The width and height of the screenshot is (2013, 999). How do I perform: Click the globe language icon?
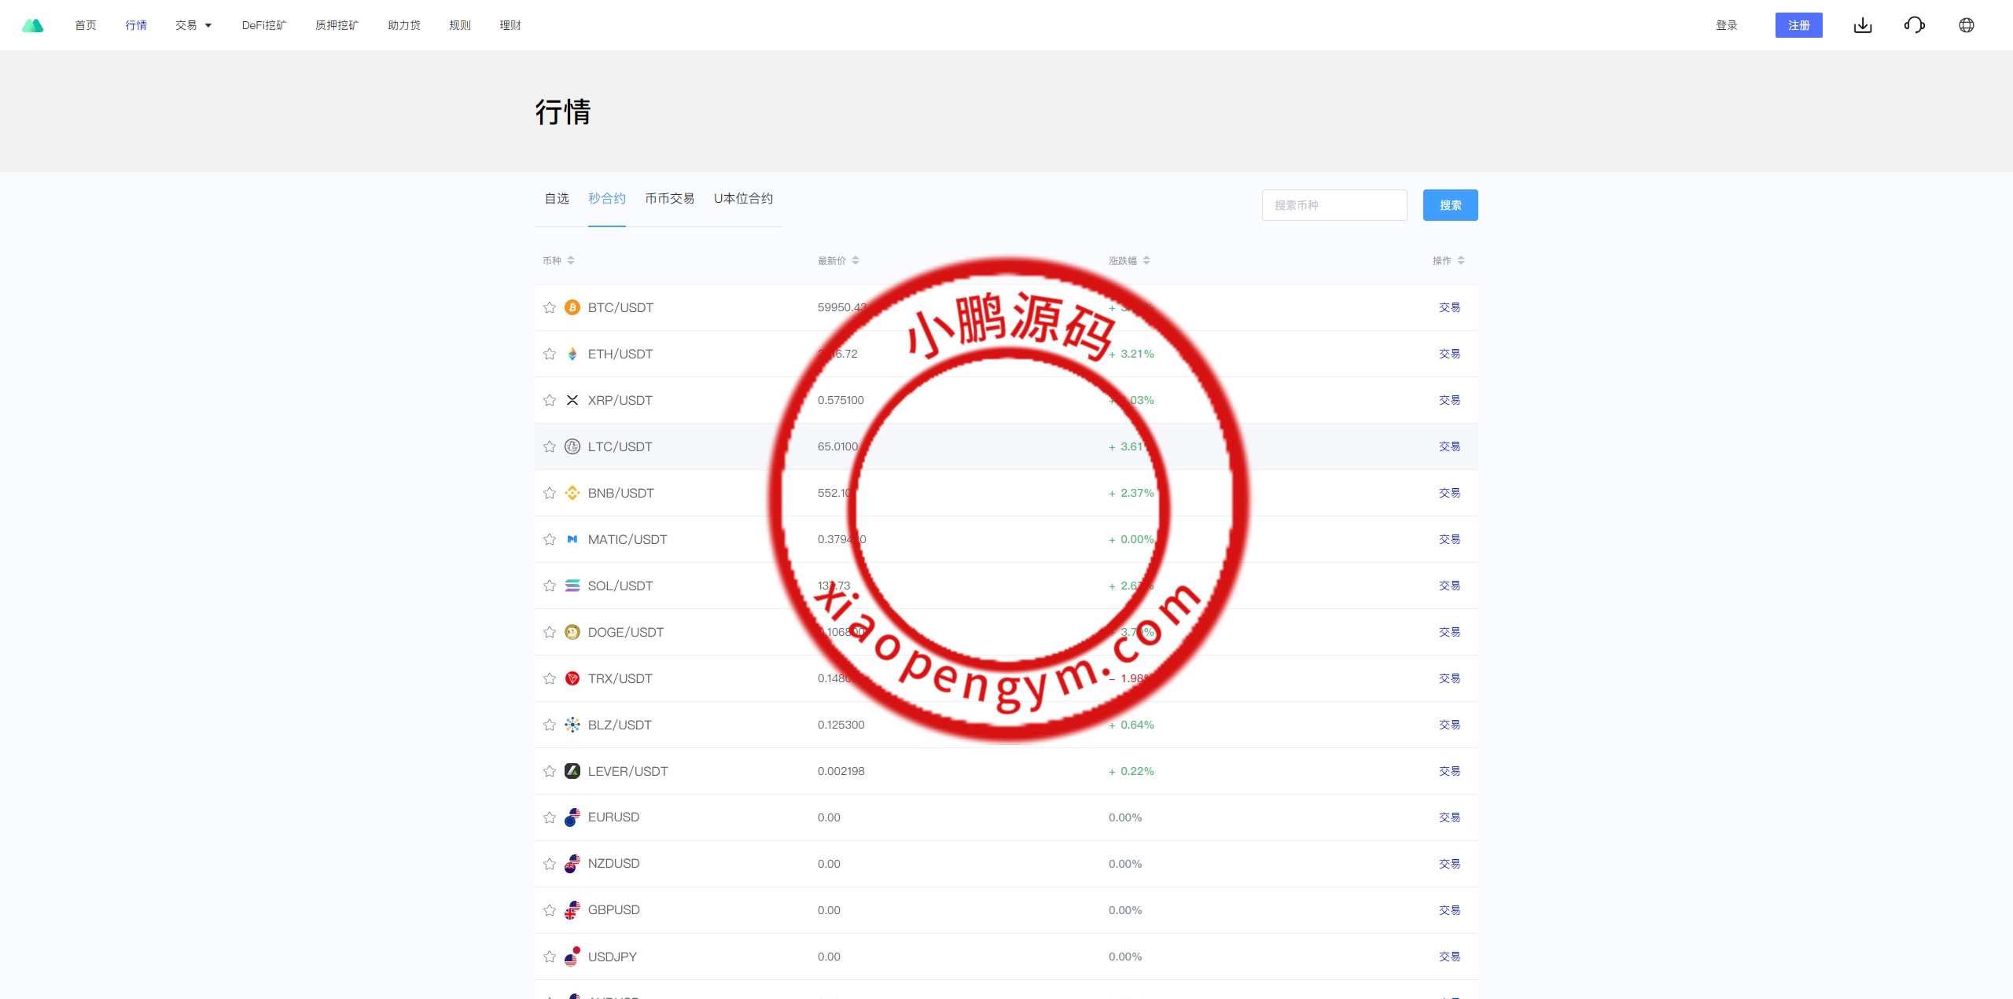[x=1966, y=25]
